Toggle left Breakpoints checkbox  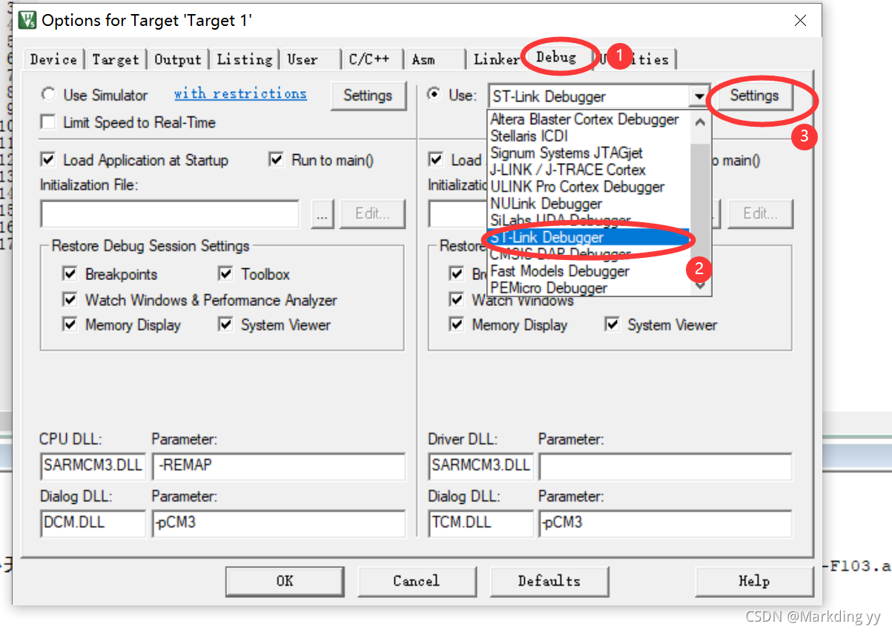coord(70,274)
